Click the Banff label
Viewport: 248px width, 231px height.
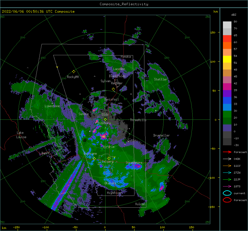(45, 153)
